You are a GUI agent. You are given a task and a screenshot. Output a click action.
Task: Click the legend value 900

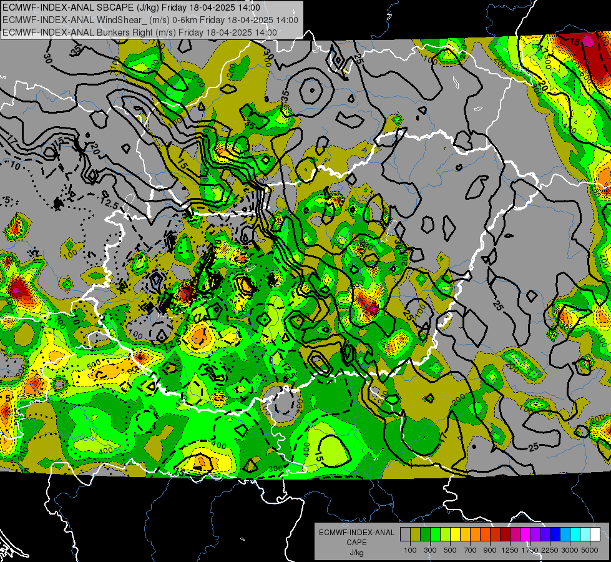click(490, 550)
